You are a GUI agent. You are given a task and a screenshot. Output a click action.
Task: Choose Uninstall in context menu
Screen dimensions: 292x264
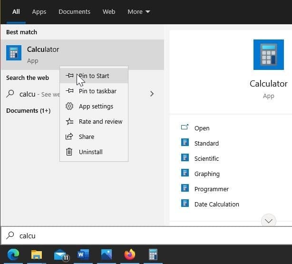94,152
